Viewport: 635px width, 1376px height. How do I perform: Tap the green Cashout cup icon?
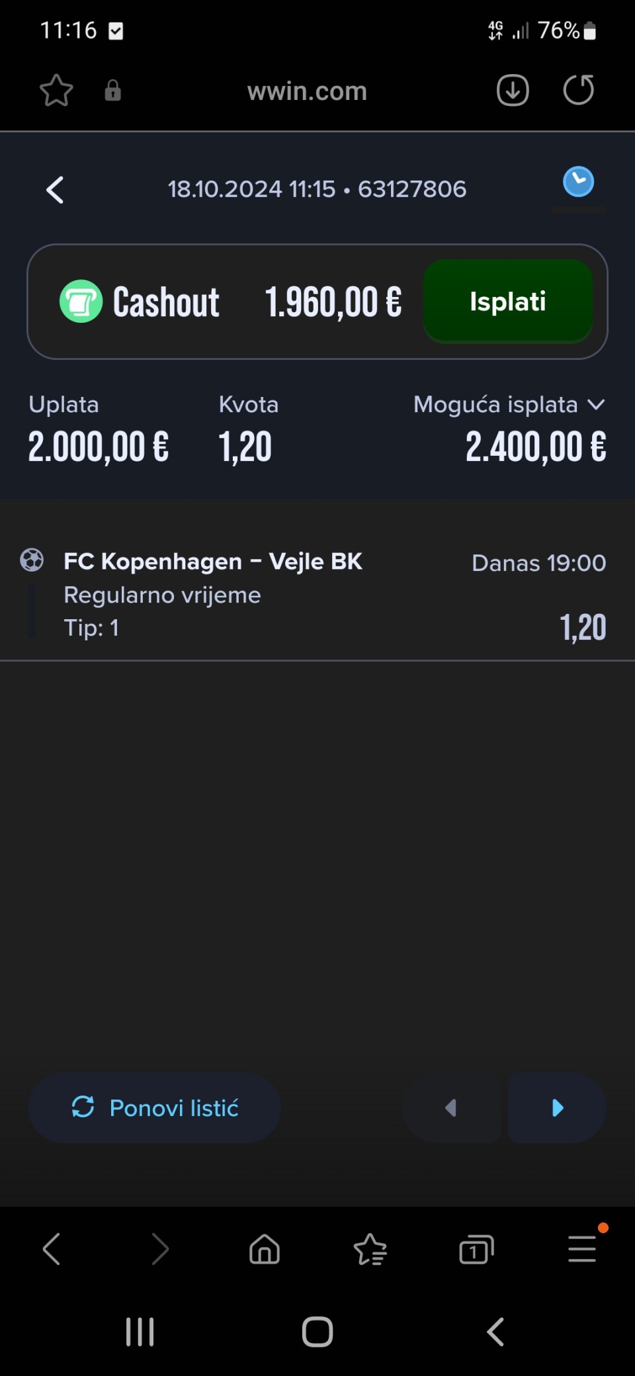point(81,302)
